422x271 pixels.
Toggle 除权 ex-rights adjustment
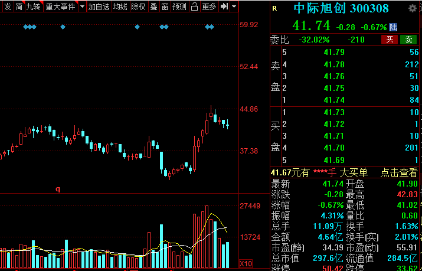[x=139, y=7]
